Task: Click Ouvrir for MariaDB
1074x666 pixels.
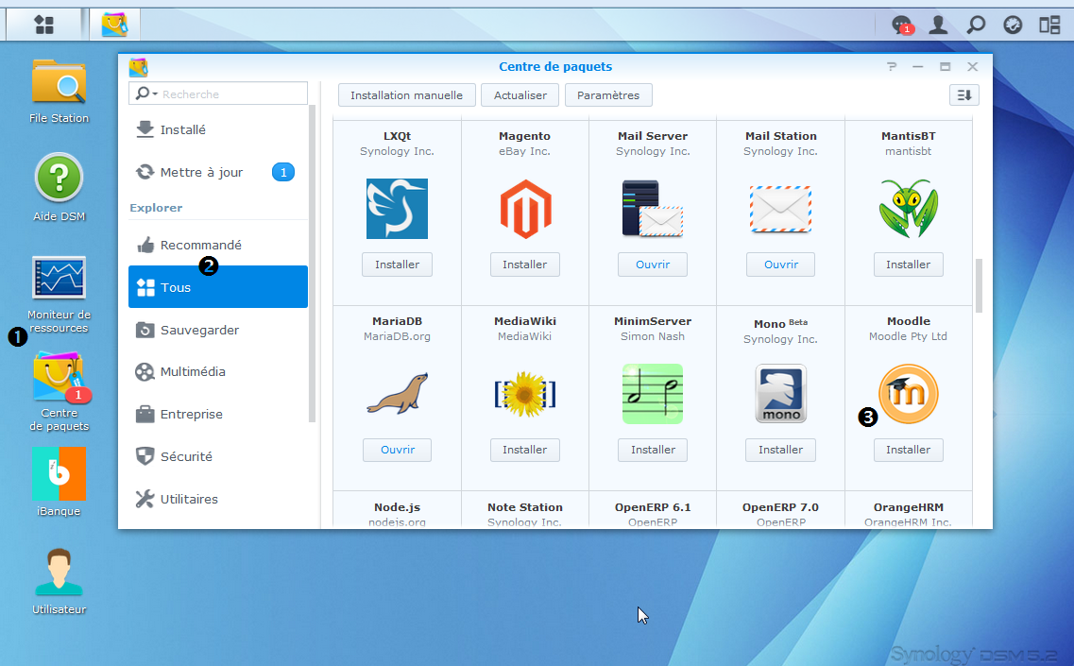Action: [x=398, y=450]
